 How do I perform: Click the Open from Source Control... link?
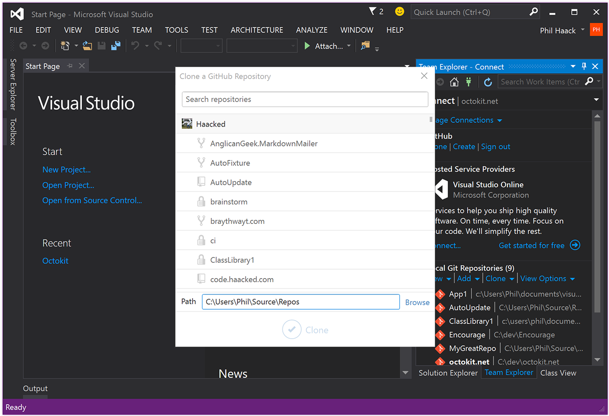click(92, 200)
